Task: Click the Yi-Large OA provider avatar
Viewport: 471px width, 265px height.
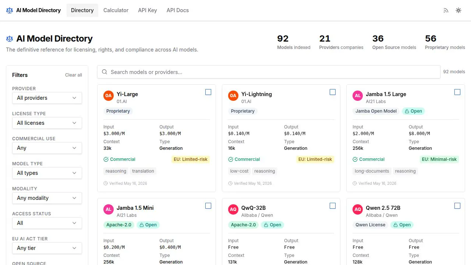Action: pos(108,96)
